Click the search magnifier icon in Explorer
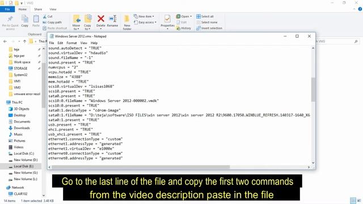Viewport: 363px width, 204px height. click(356, 41)
